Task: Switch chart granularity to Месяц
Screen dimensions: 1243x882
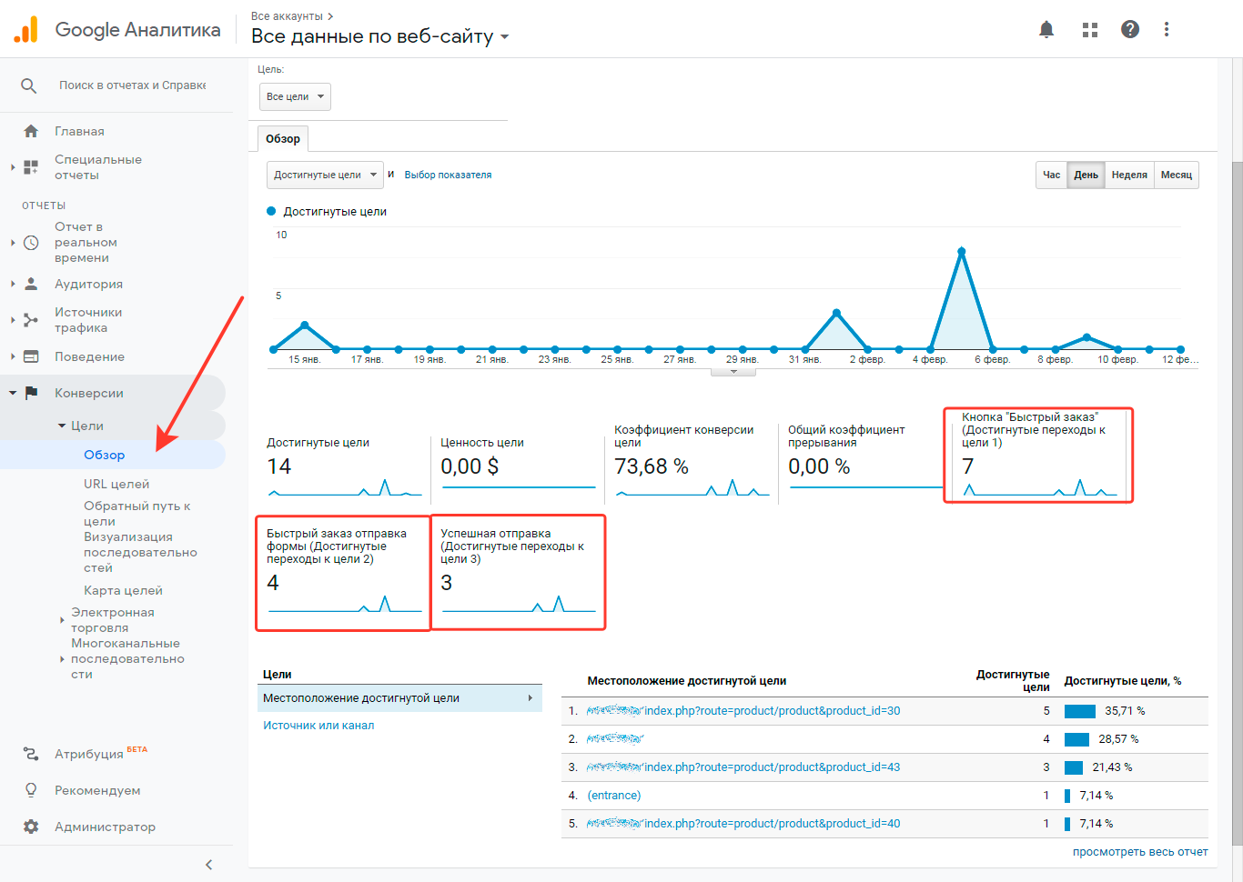Action: tap(1176, 175)
